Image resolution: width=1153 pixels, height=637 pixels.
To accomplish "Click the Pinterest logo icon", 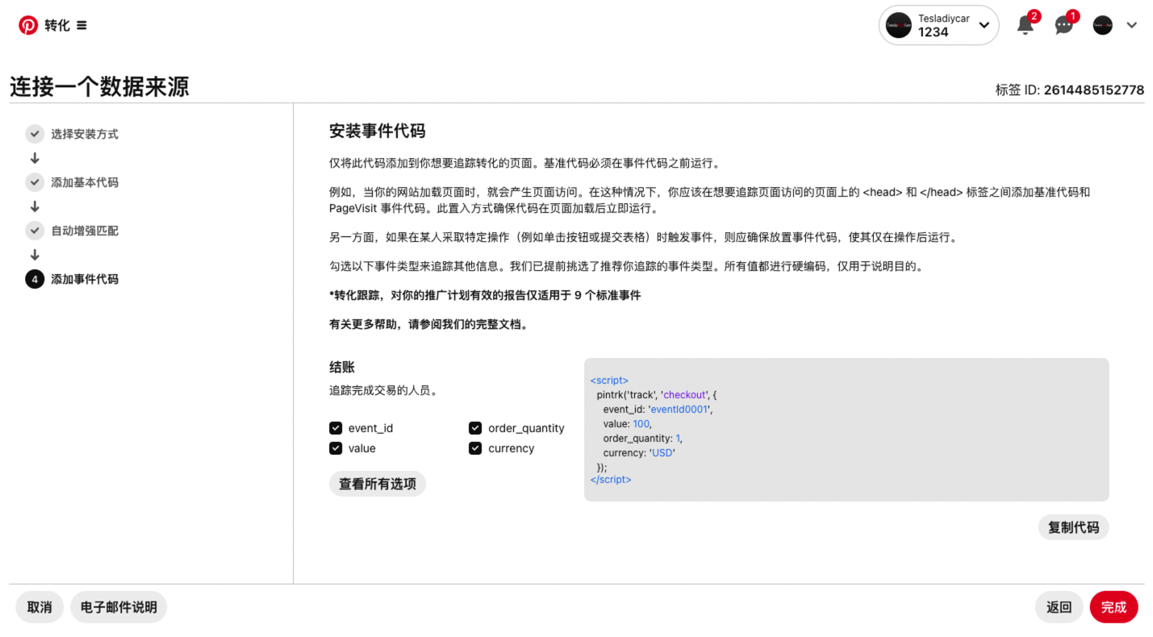I will pos(28,25).
